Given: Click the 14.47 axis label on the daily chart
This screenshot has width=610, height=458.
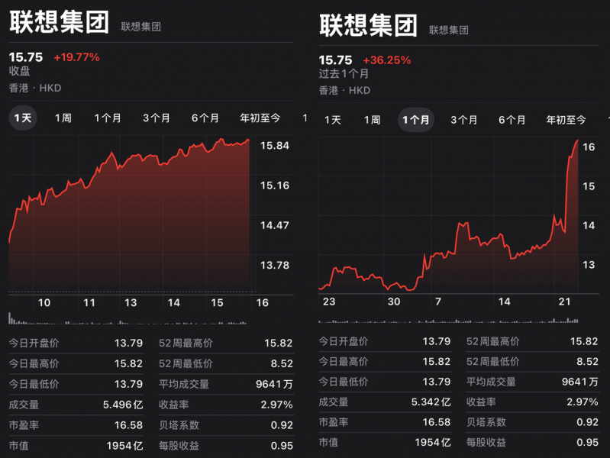Looking at the screenshot, I should (275, 225).
